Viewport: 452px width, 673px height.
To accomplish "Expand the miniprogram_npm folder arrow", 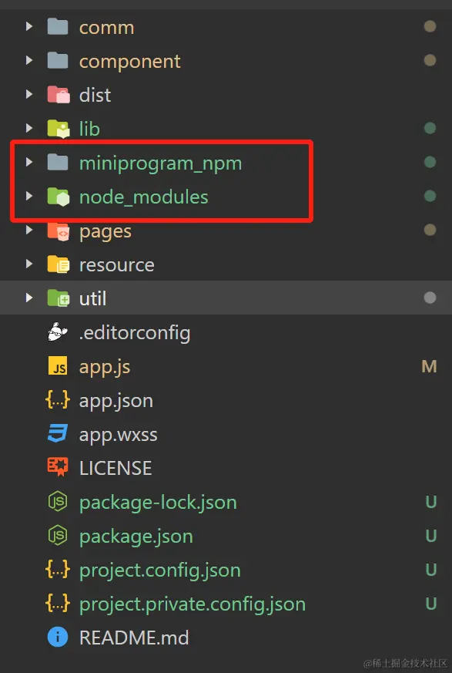I will (x=28, y=162).
